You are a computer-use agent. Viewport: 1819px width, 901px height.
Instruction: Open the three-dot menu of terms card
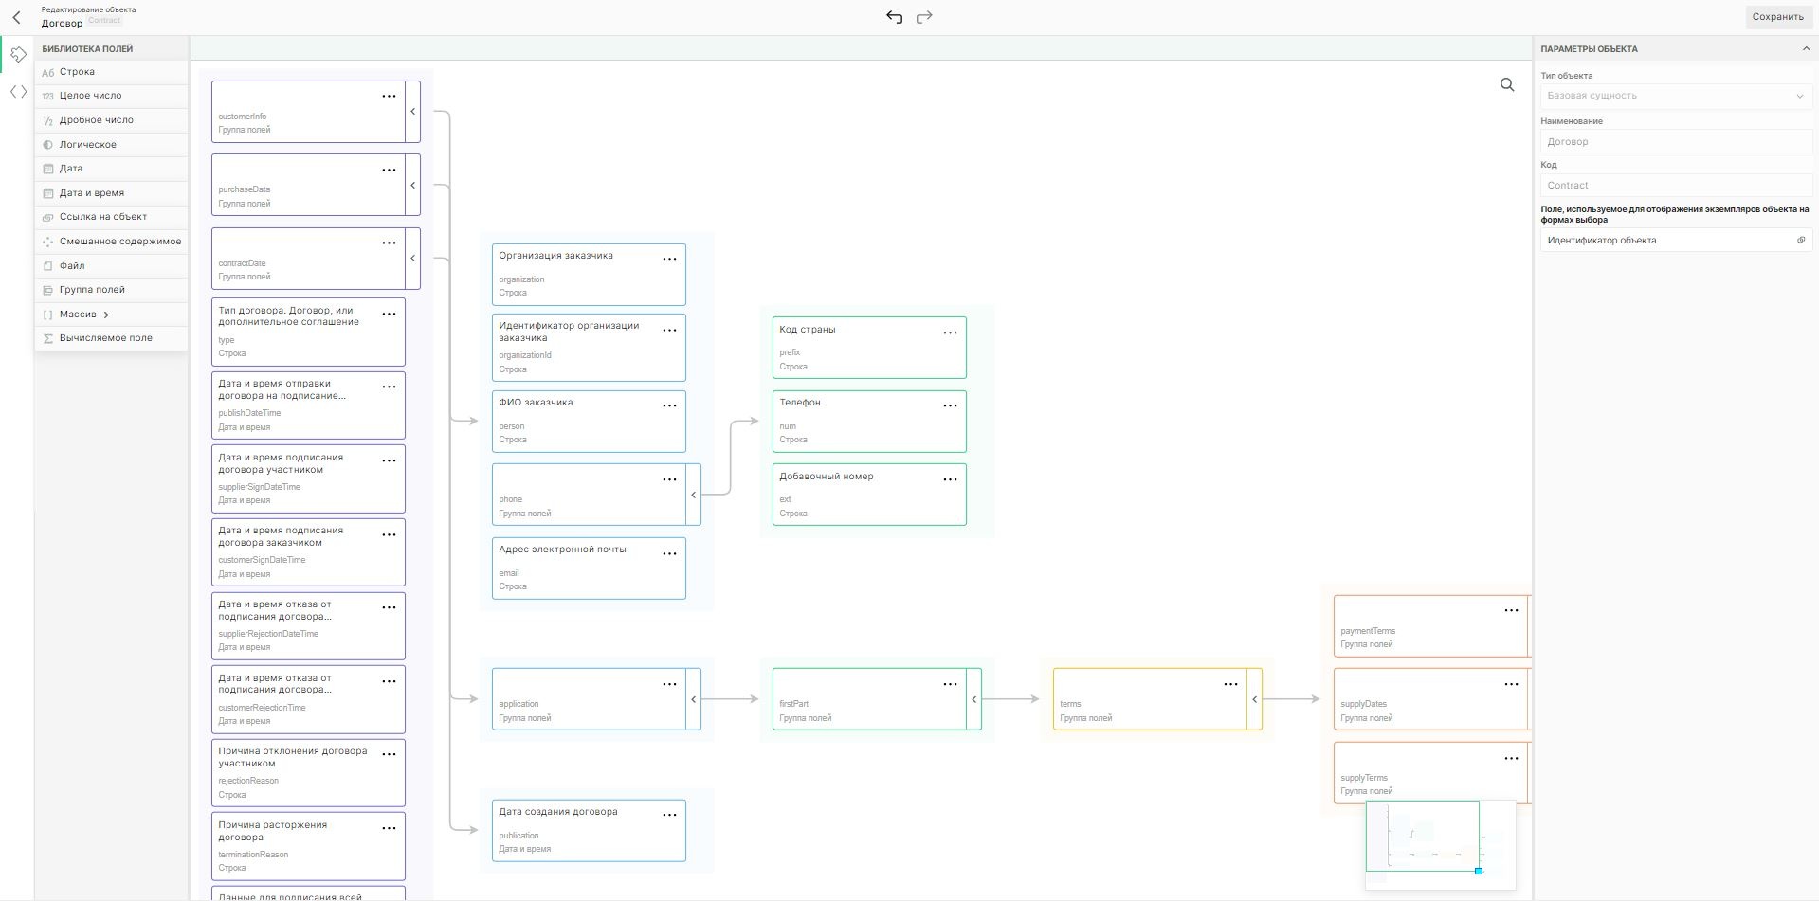1230,685
